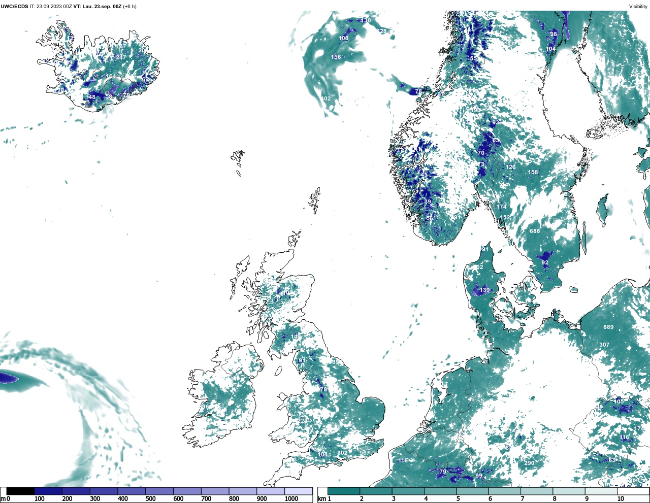Click the 156 value over the sea

(336, 57)
